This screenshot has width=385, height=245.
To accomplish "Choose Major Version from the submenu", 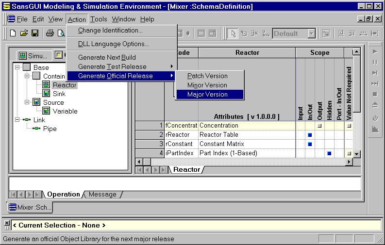I will 207,94.
